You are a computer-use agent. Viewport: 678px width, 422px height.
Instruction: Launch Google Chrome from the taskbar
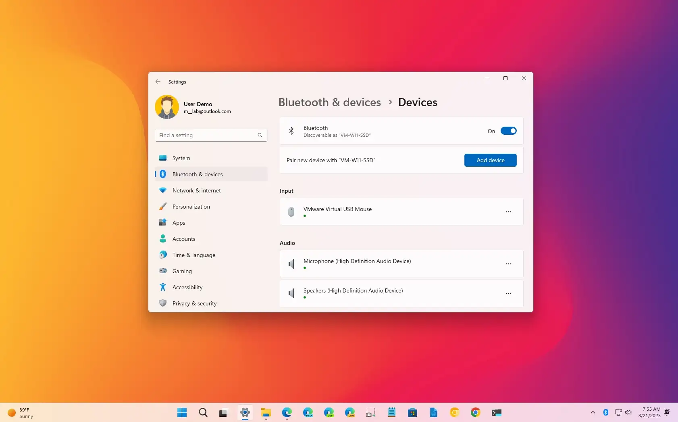tap(476, 412)
